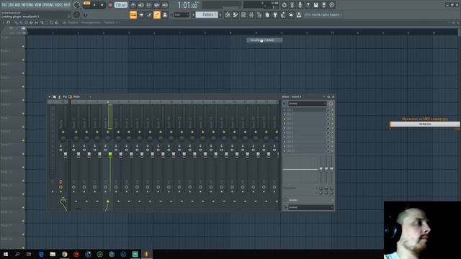Mute the Master mixer track LED

coord(63,132)
